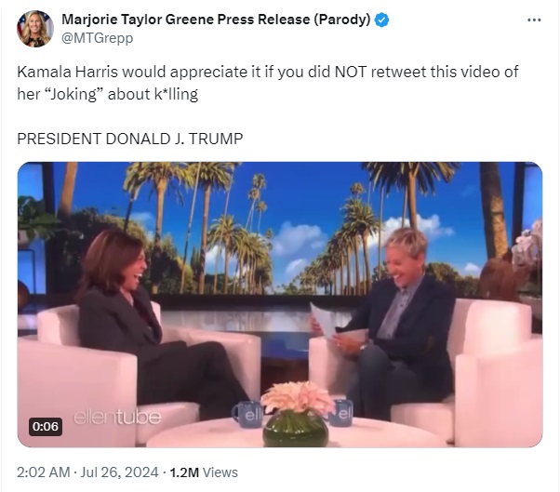Screen dimensions: 560x492
Task: Click the (Parody) label in the display name
Action: click(x=342, y=20)
